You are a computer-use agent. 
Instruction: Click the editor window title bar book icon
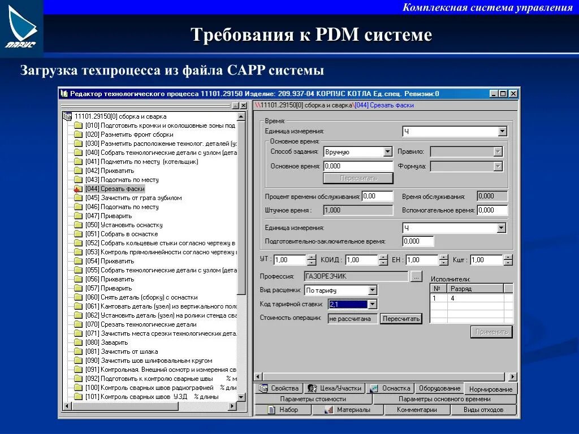tap(64, 94)
